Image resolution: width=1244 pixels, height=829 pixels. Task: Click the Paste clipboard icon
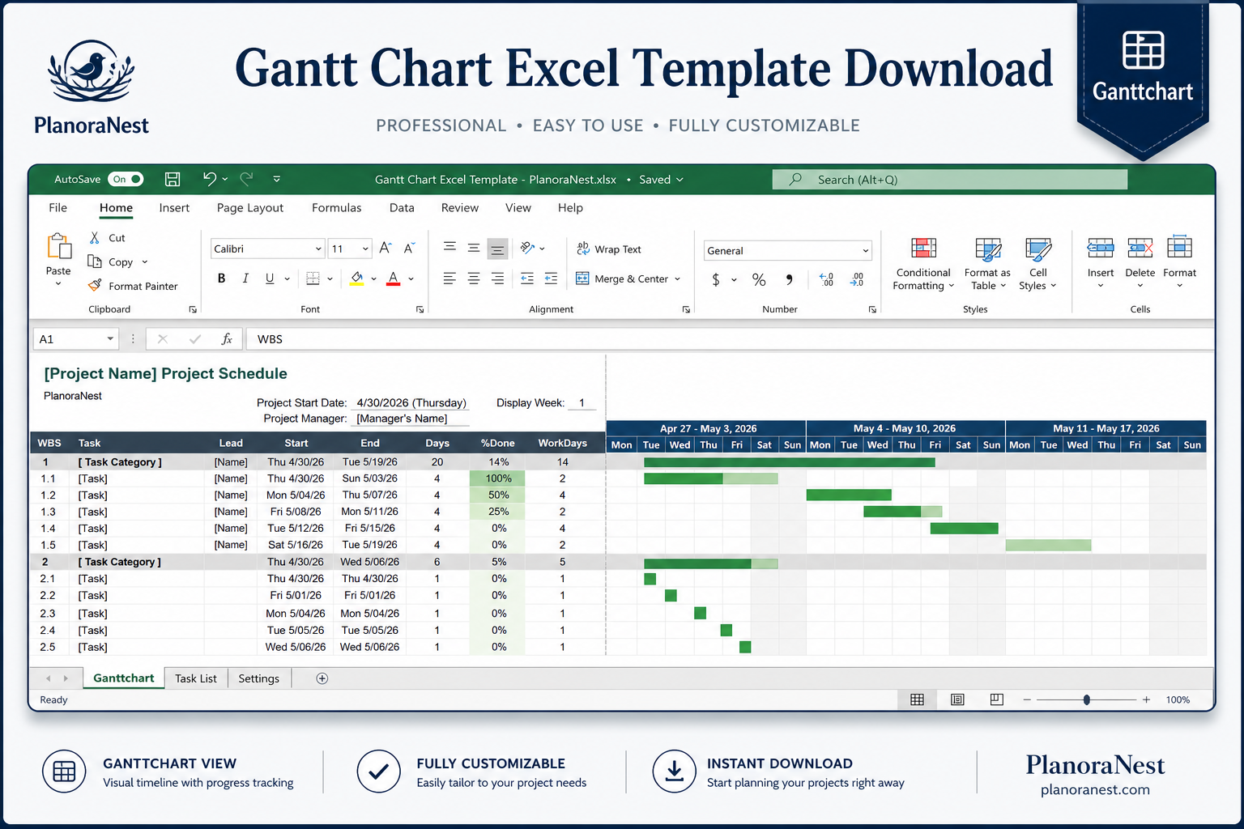[58, 245]
